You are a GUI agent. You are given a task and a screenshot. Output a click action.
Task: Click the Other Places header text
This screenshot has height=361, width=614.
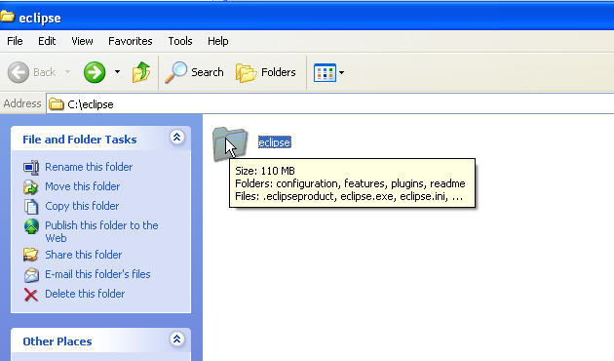pyautogui.click(x=58, y=341)
